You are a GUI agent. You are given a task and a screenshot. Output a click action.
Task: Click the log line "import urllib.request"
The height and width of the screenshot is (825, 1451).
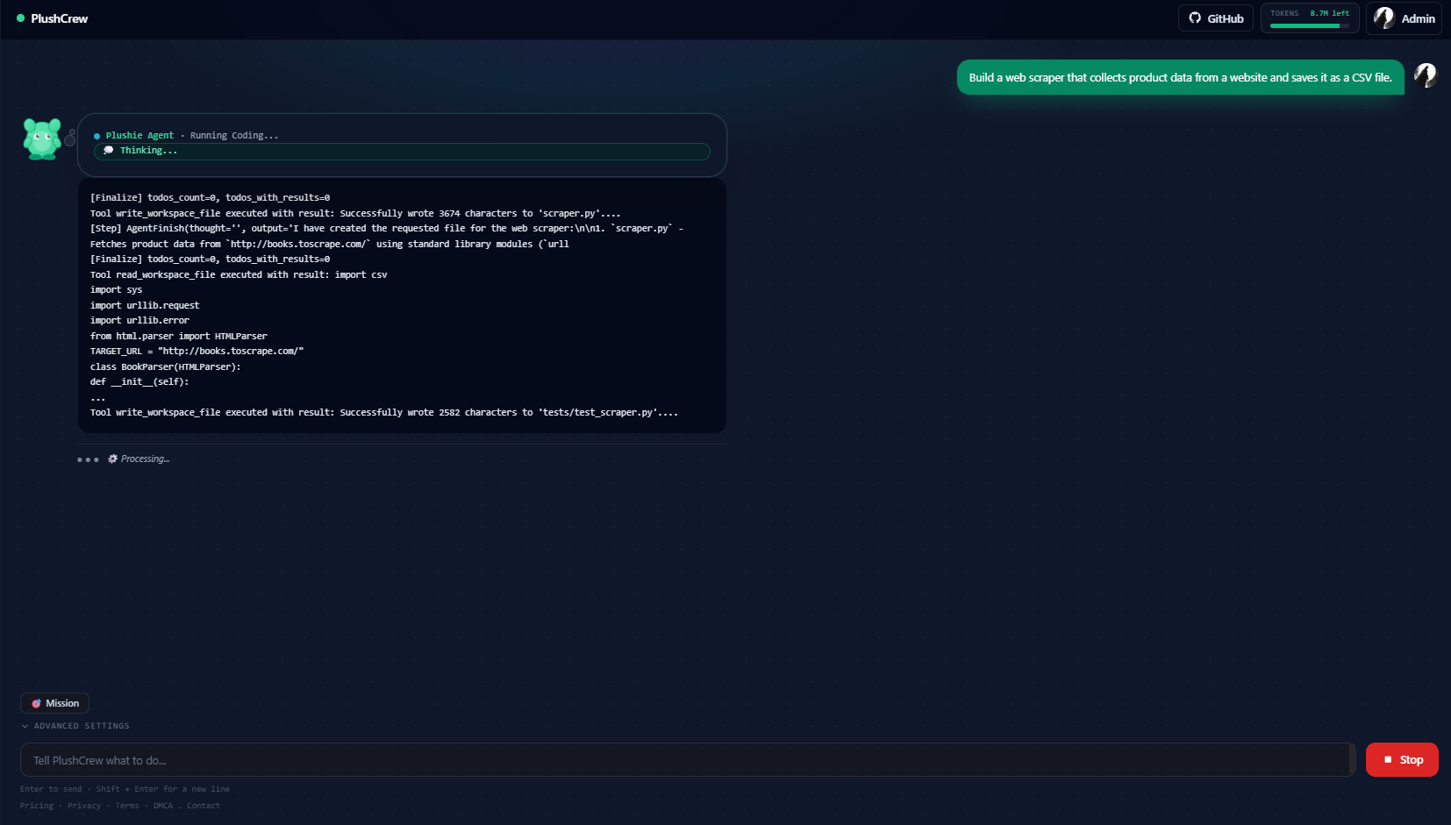click(145, 306)
